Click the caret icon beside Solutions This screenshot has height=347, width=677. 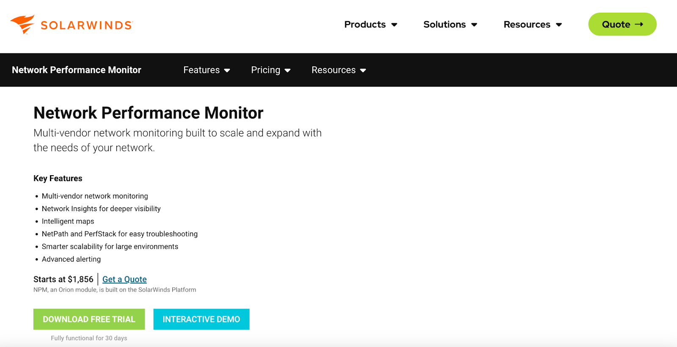tap(474, 25)
